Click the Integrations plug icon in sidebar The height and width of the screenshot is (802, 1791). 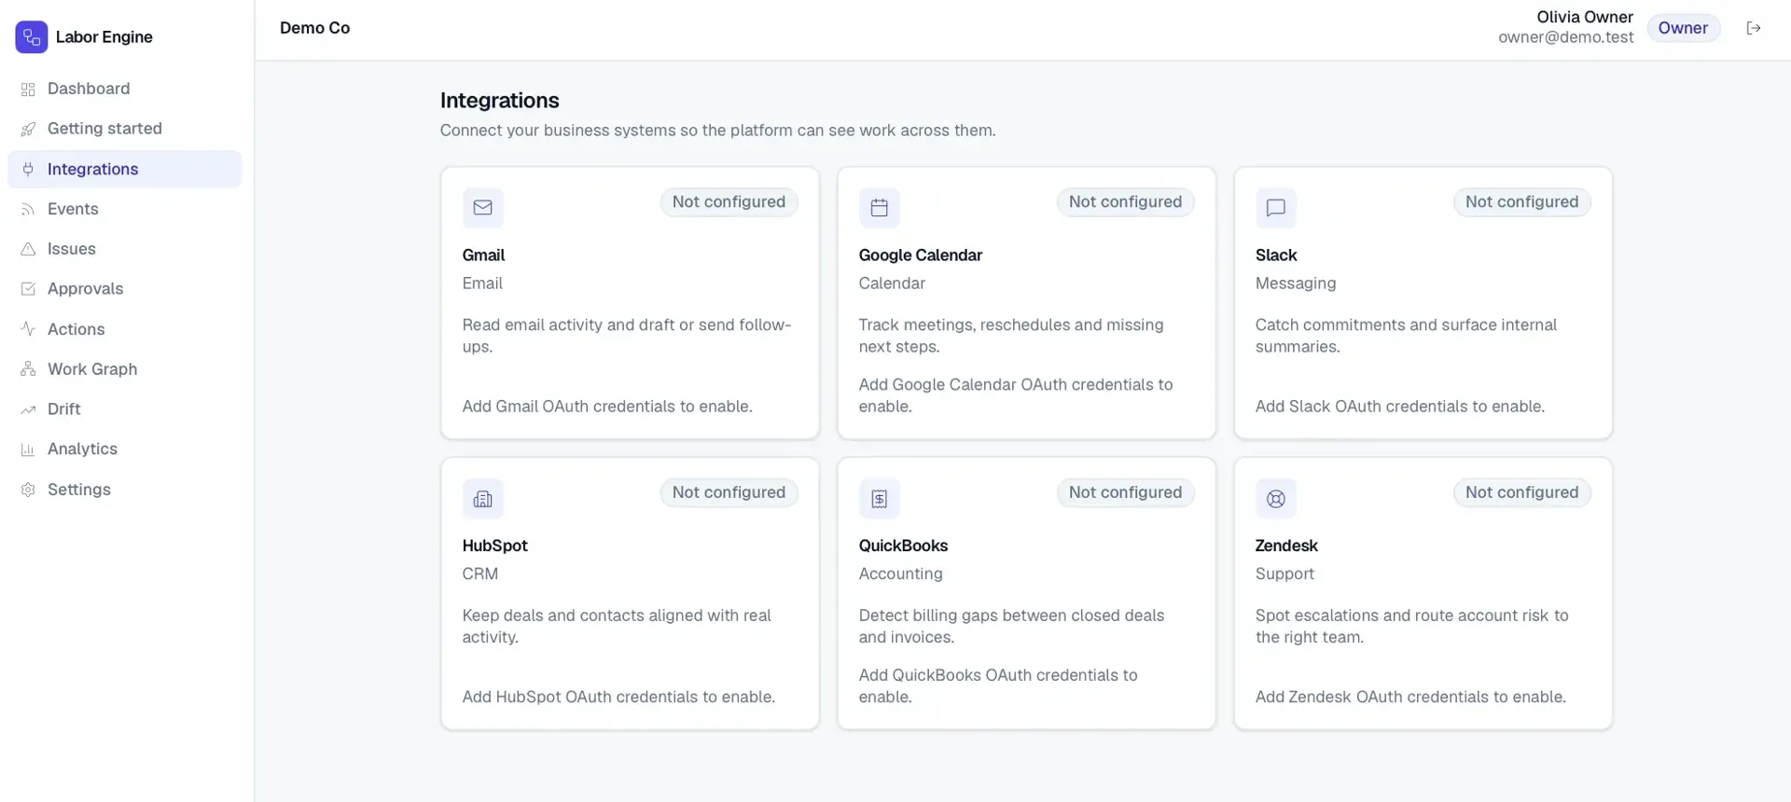pos(28,170)
